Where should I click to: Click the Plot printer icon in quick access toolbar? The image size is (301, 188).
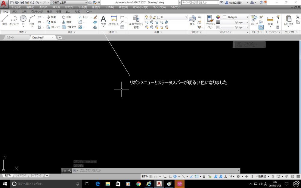(x=32, y=2)
